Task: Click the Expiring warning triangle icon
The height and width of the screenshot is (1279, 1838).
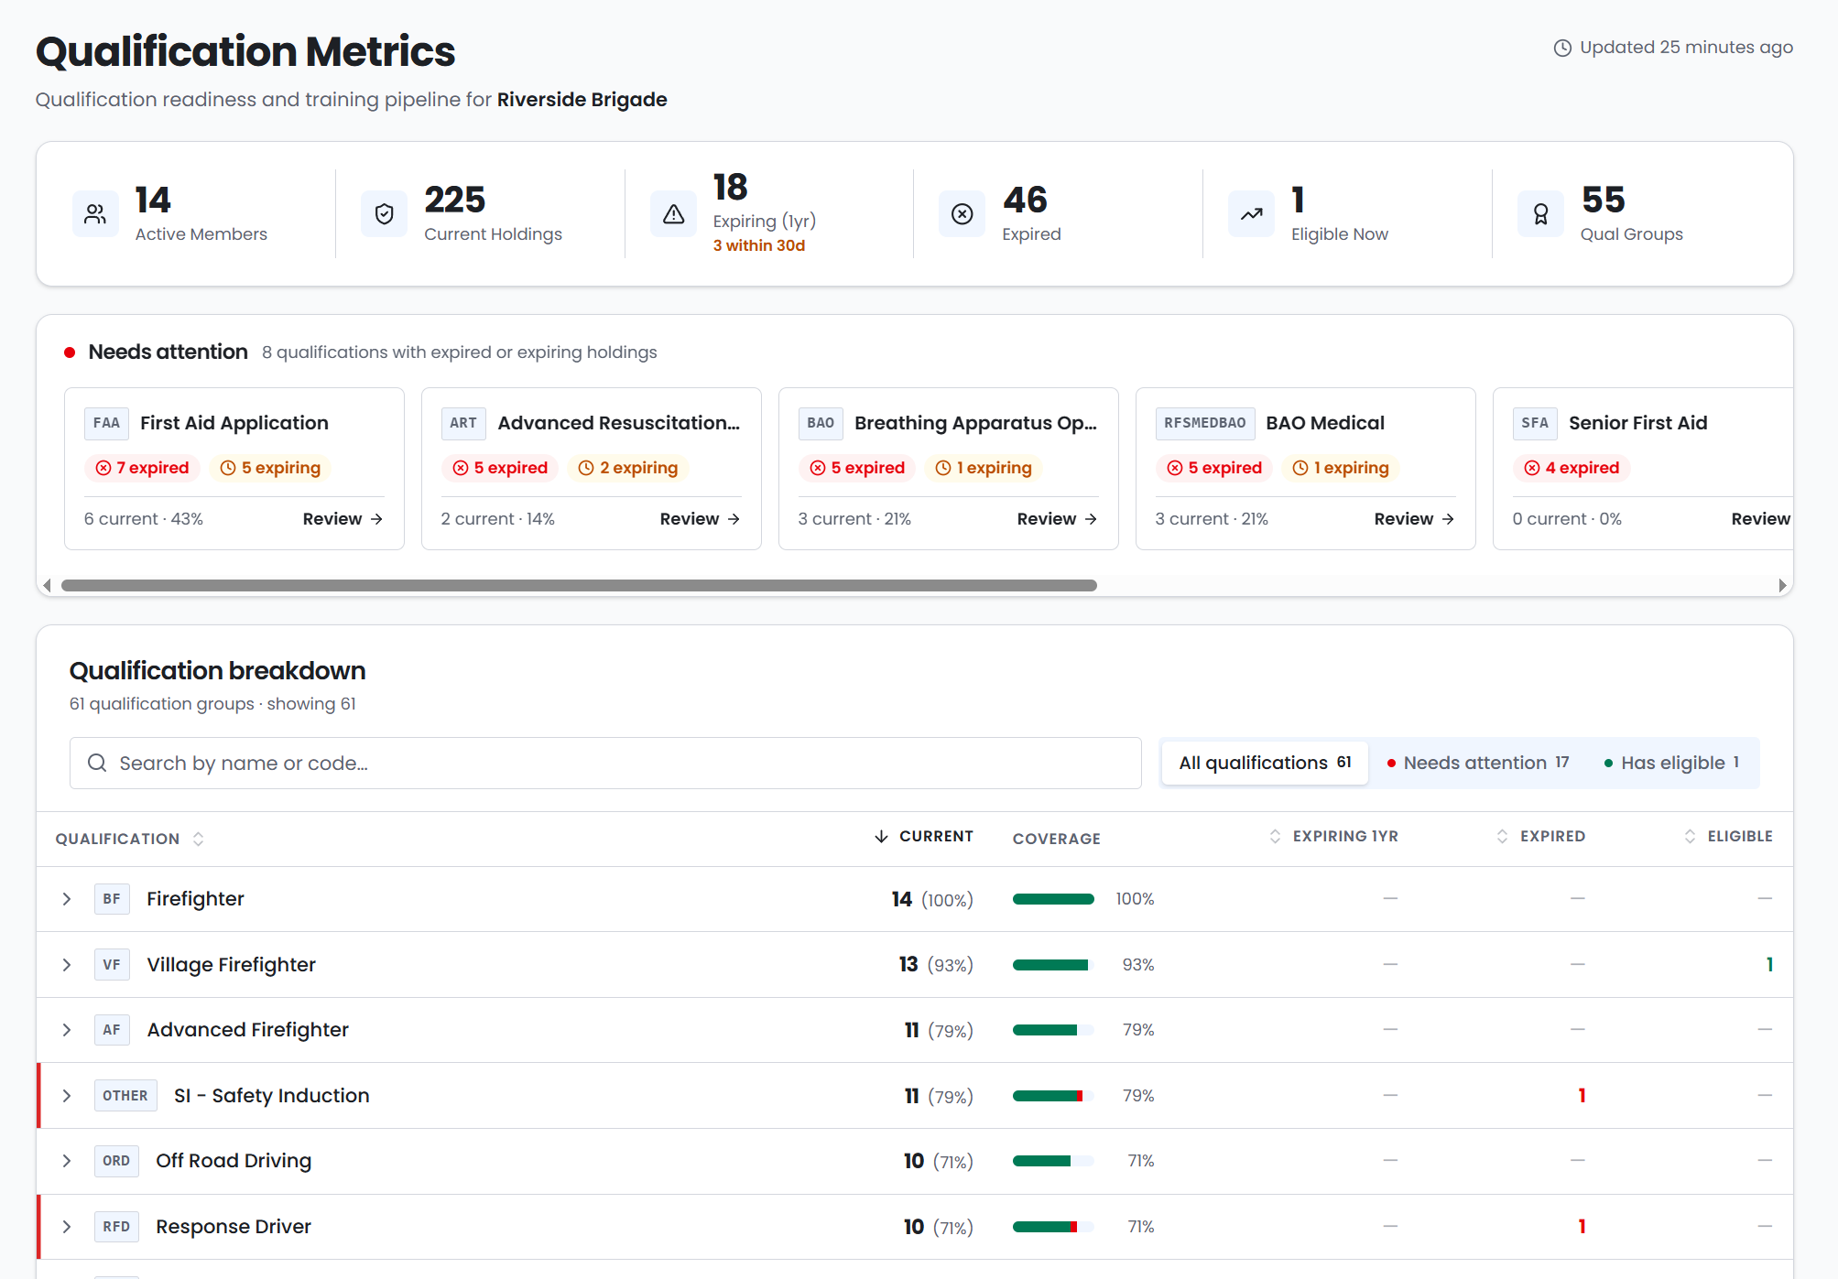Action: pyautogui.click(x=674, y=214)
